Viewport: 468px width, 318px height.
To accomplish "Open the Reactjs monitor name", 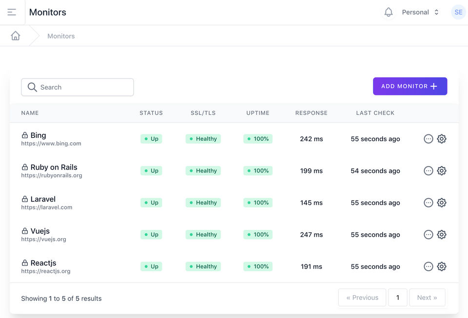I will pyautogui.click(x=43, y=263).
